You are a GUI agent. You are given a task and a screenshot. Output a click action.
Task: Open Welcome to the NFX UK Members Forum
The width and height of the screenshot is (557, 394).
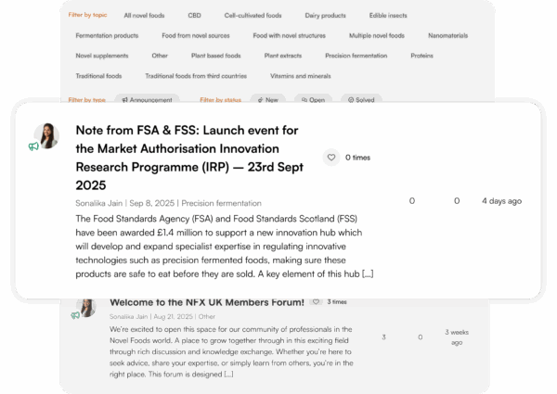tap(206, 302)
